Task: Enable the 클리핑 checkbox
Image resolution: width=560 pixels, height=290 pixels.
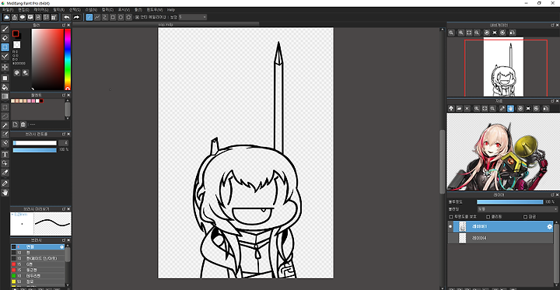Action: (488, 217)
